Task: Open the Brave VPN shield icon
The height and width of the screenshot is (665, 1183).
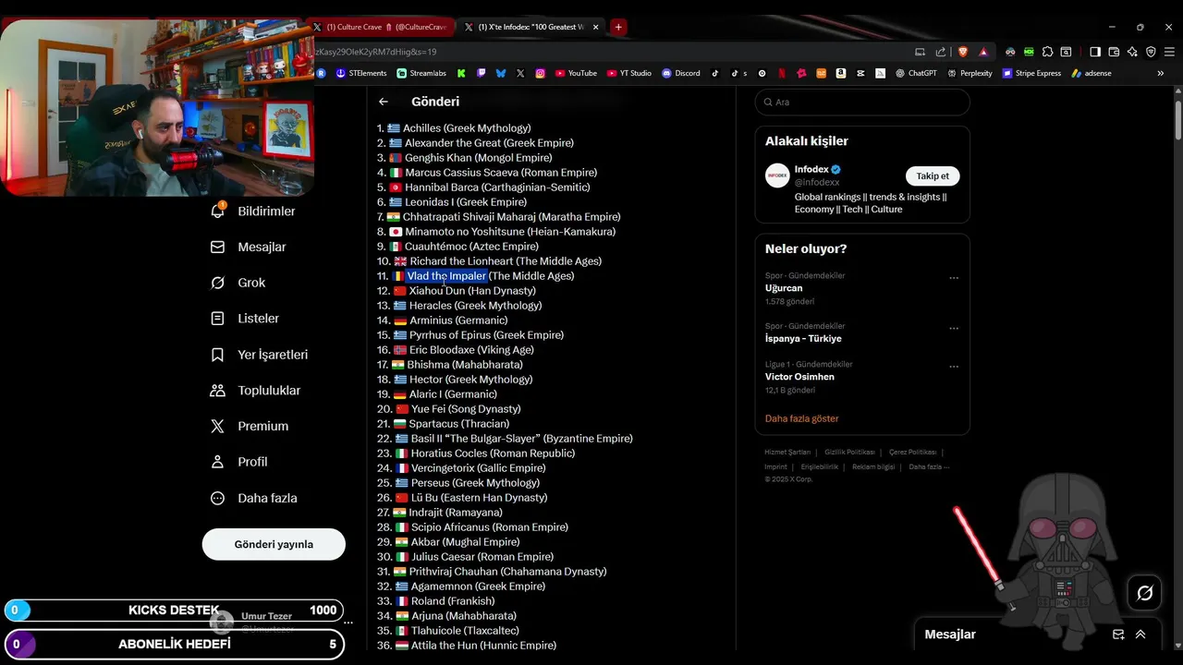Action: tap(1151, 52)
